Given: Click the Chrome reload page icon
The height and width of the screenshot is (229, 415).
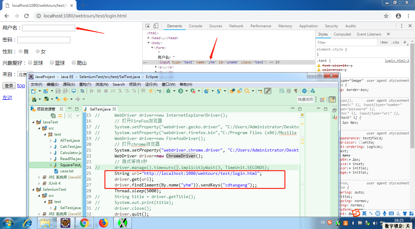Looking at the screenshot, I should [x=26, y=16].
